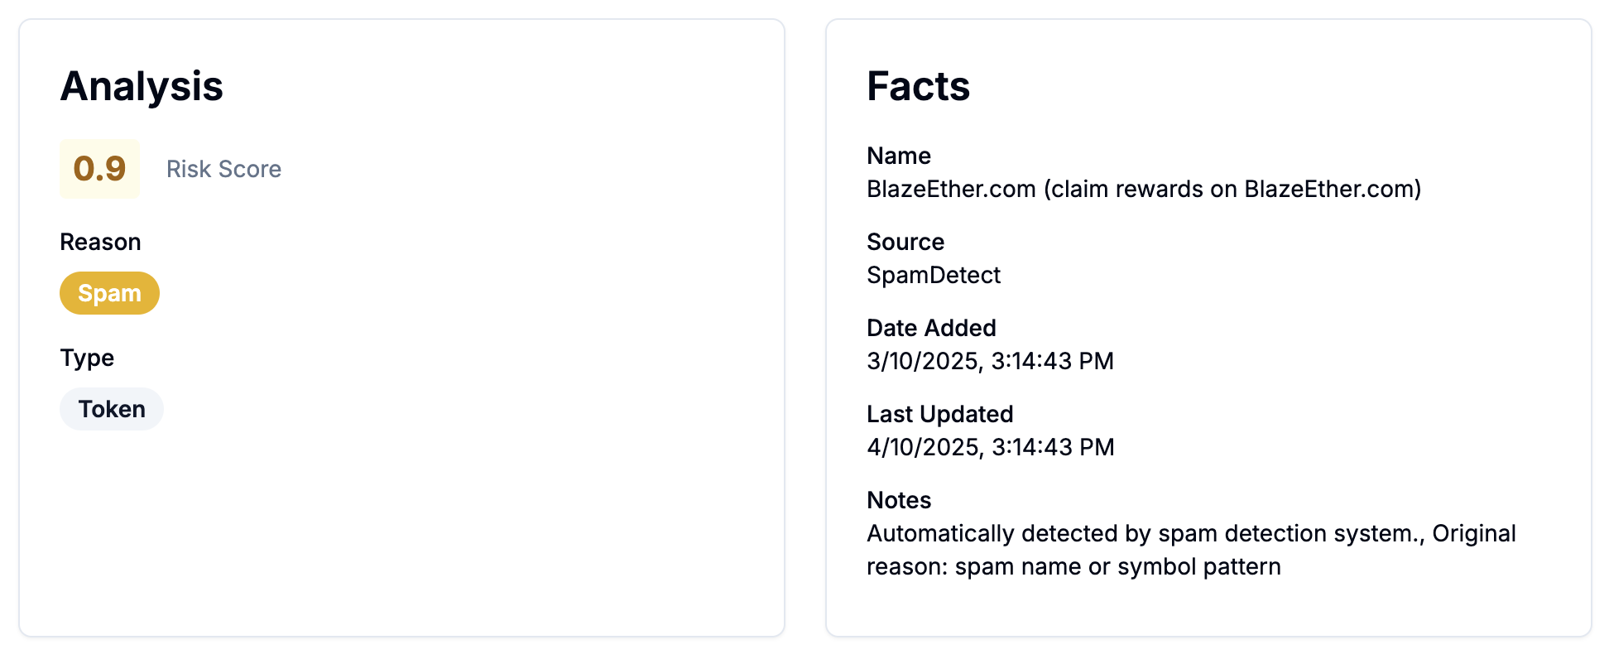This screenshot has width=1609, height=659.
Task: Click the Notes label
Action: pos(898,500)
